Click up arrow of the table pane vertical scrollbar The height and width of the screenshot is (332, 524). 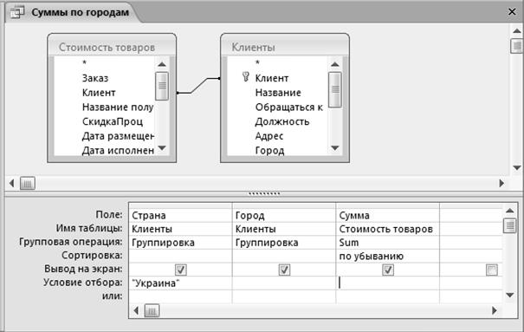pyautogui.click(x=517, y=30)
